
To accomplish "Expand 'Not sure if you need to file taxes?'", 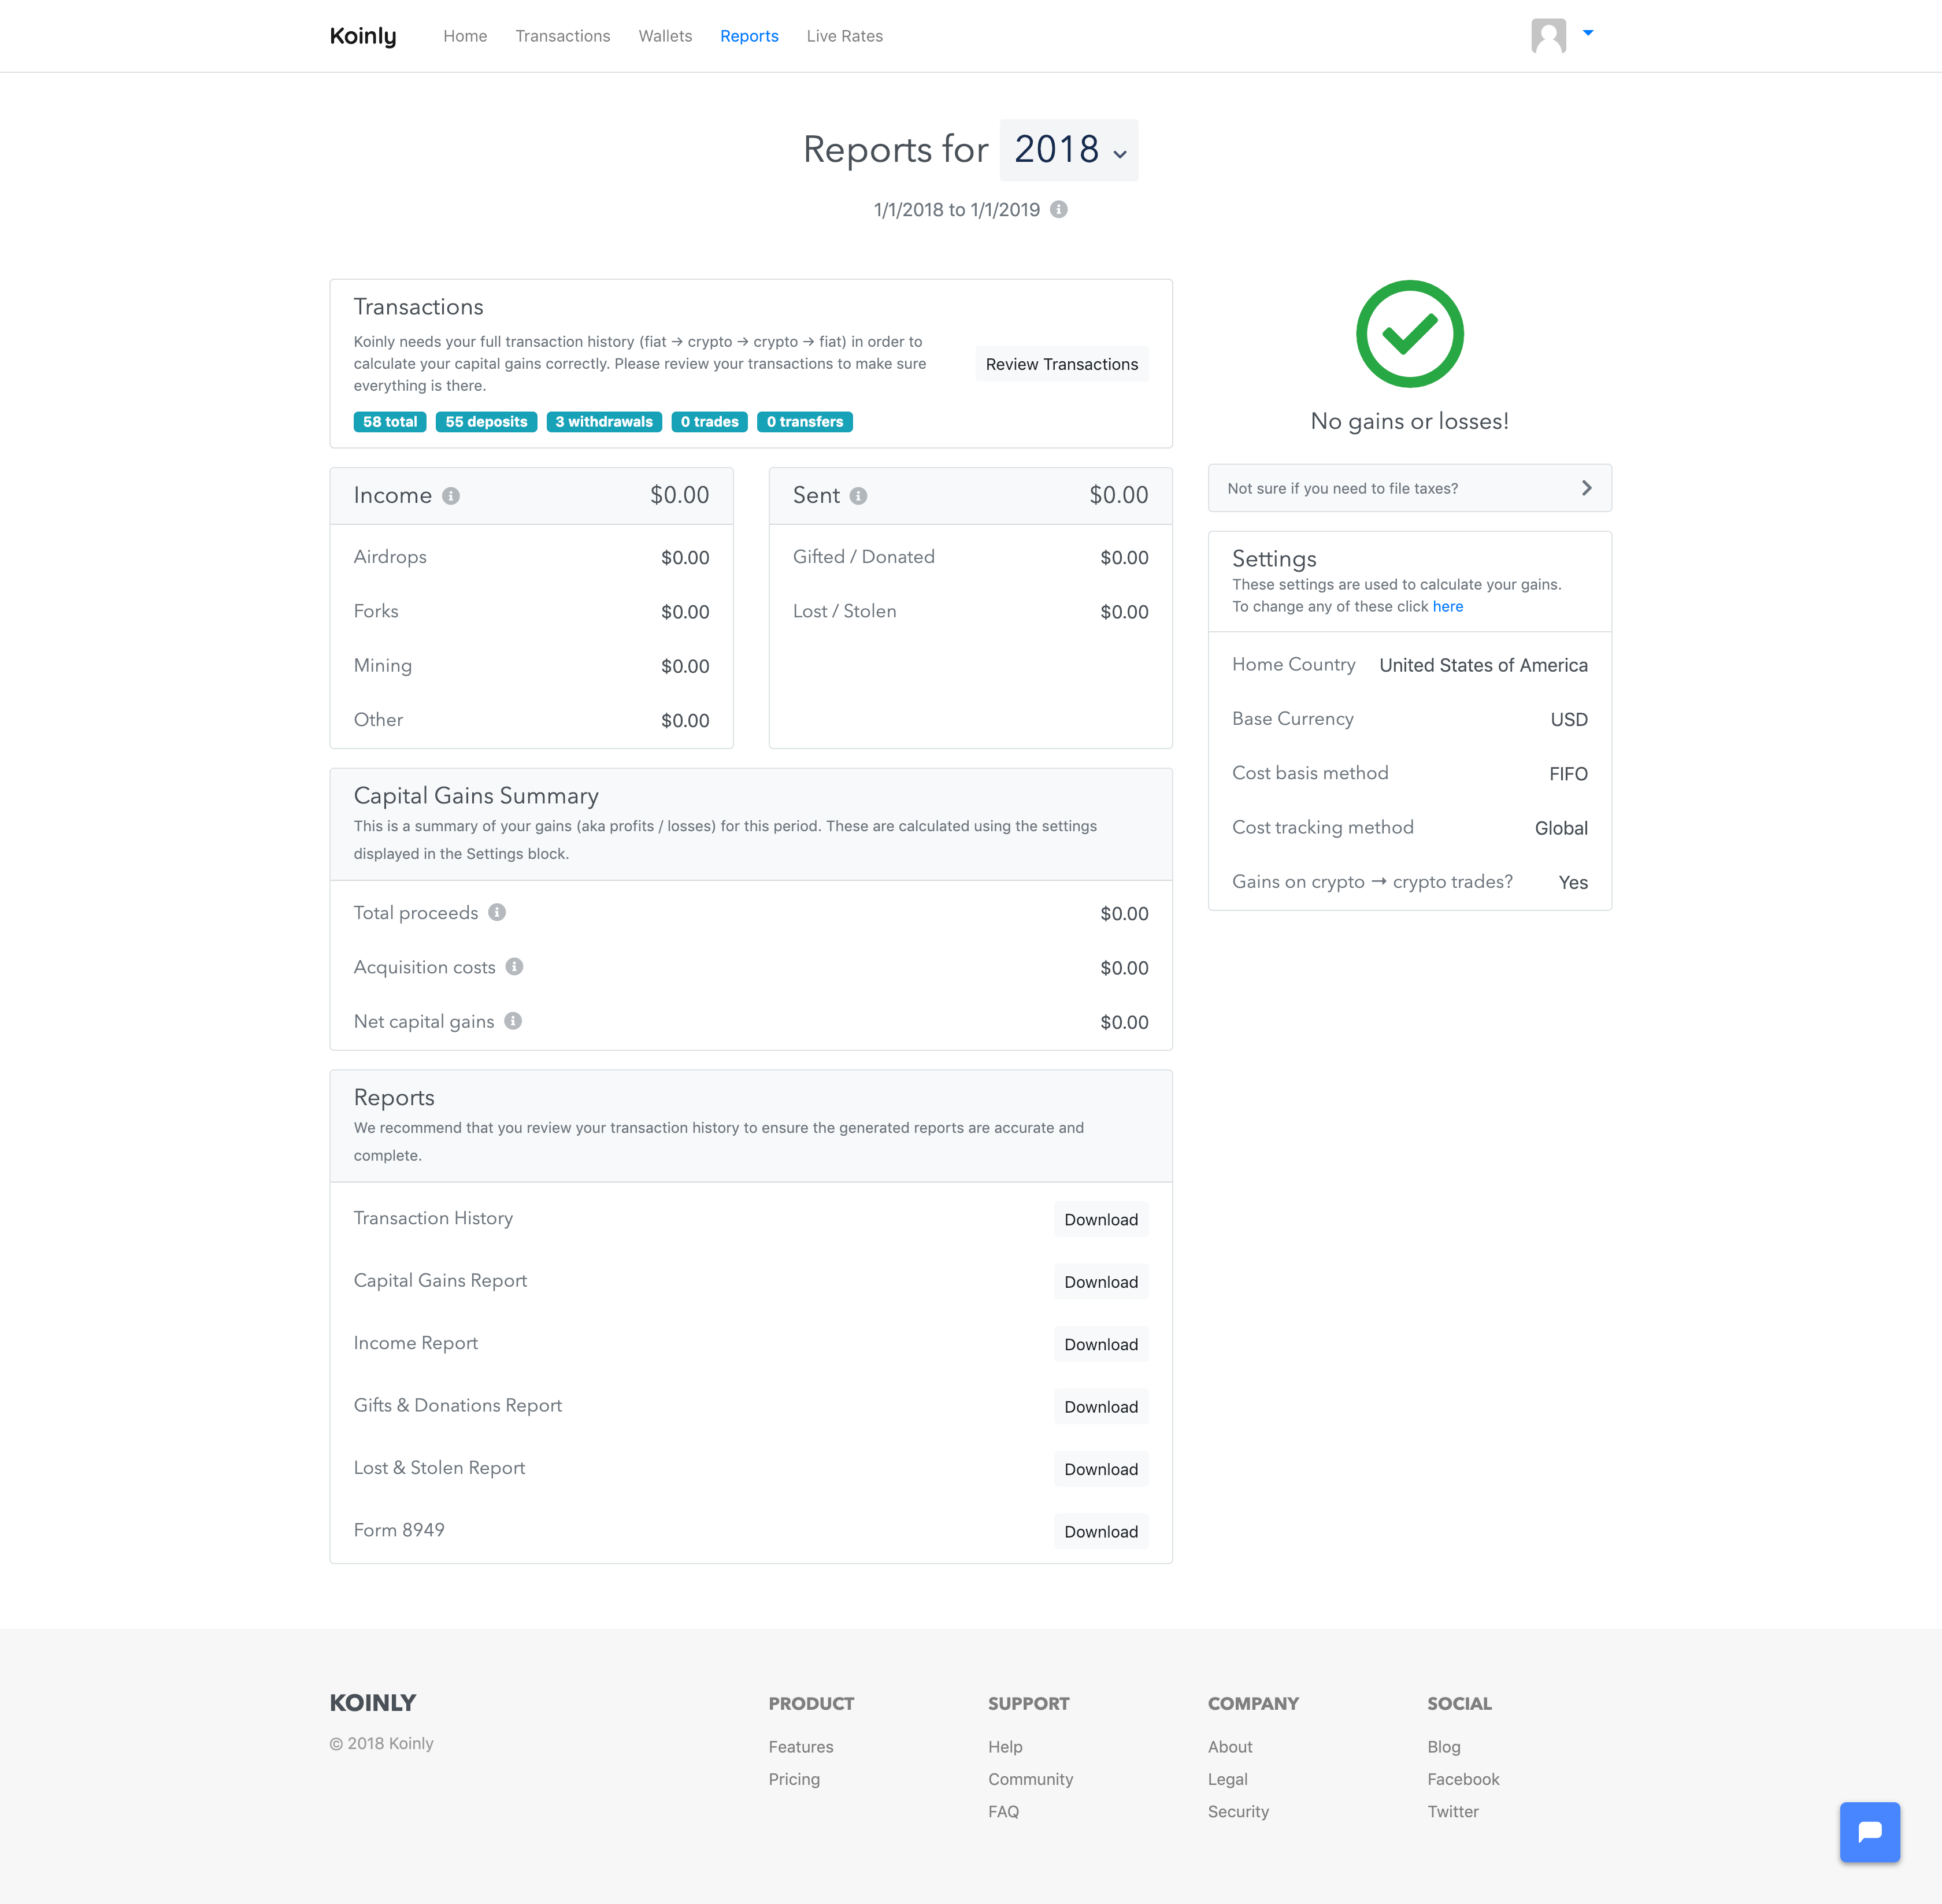I will click(1409, 488).
